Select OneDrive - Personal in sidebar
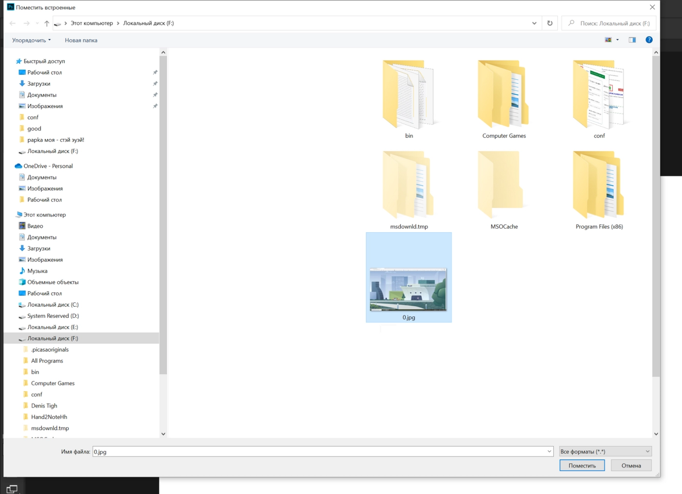 (x=48, y=166)
